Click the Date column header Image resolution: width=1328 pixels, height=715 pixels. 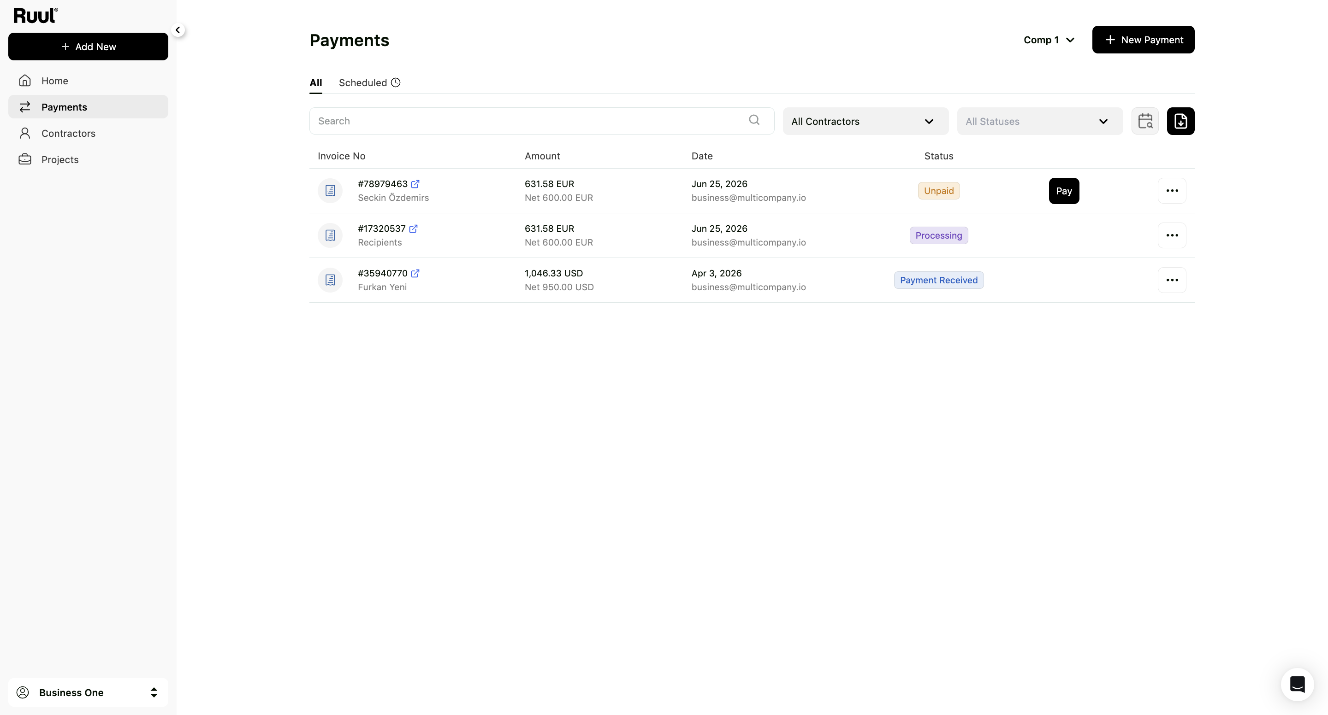(x=702, y=156)
